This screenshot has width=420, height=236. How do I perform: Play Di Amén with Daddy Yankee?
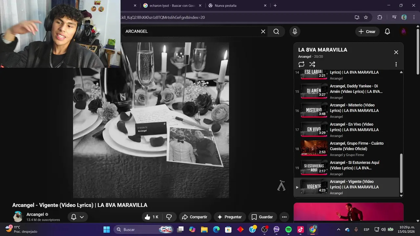coord(346,91)
